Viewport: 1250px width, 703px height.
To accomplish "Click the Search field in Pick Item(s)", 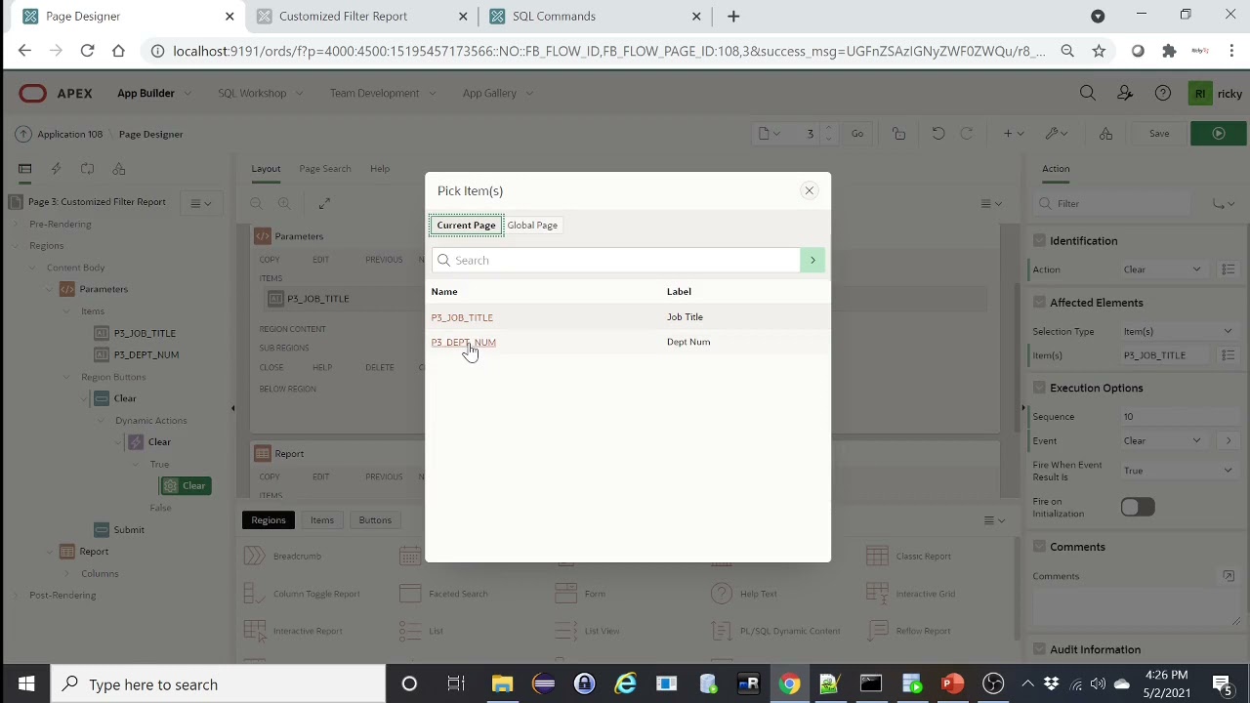I will tap(616, 260).
